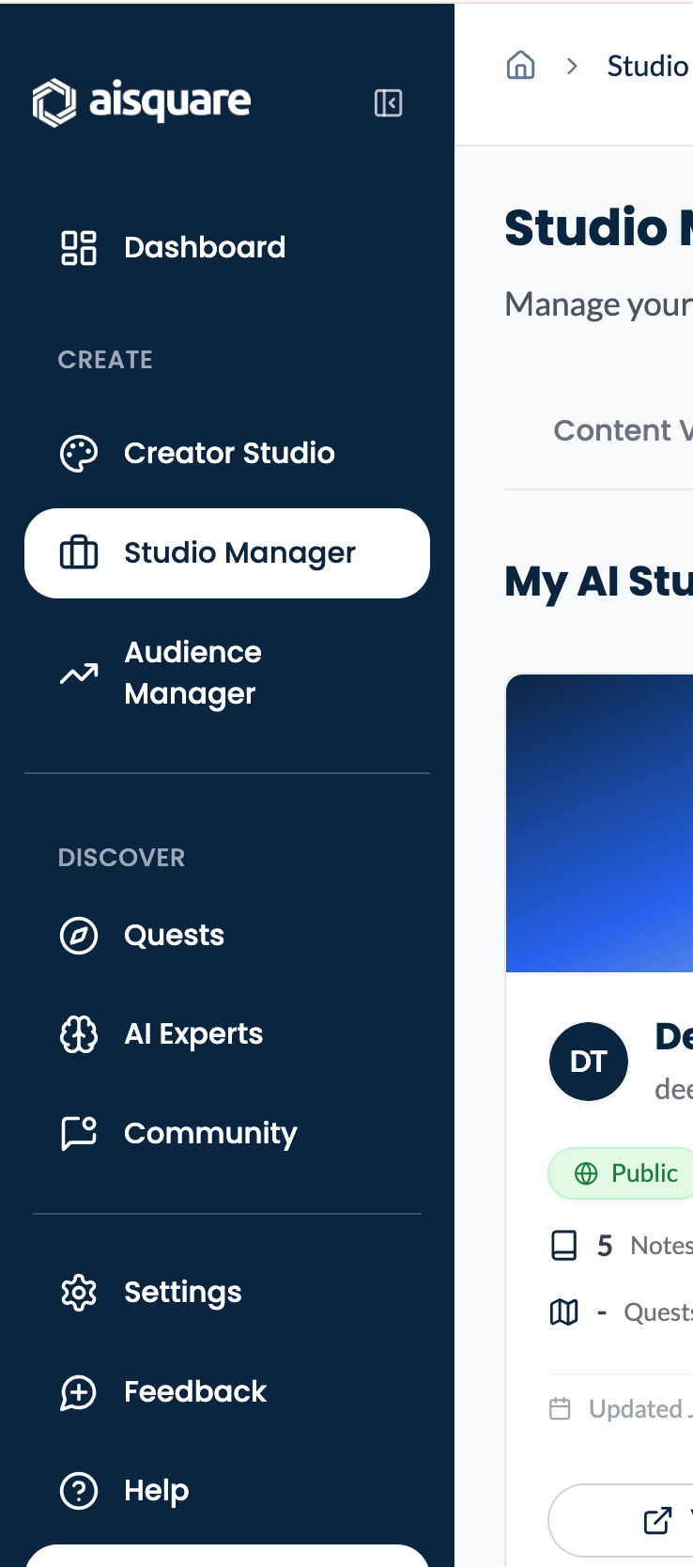Click the breadcrumb chevron arrow
The image size is (693, 1567).
[572, 66]
